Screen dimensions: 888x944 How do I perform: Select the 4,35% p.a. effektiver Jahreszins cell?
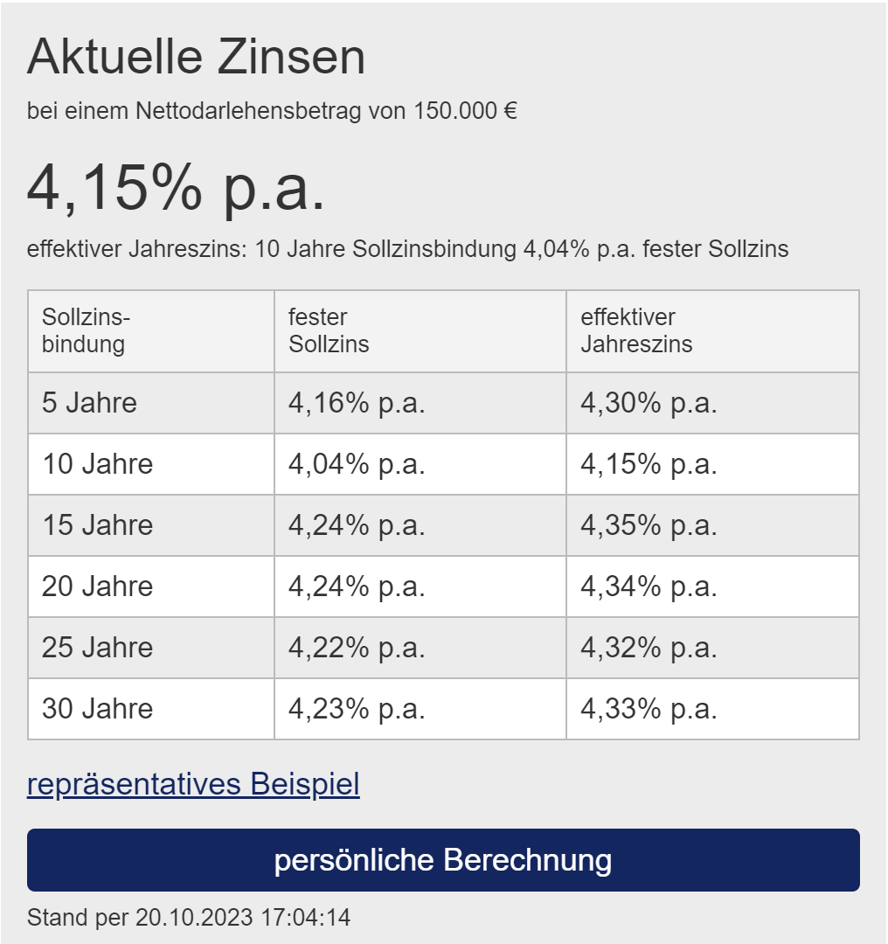click(x=649, y=525)
